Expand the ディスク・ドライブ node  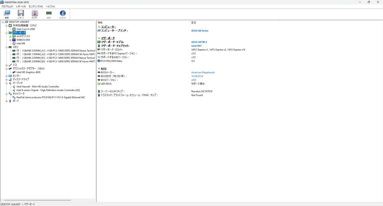[6, 80]
